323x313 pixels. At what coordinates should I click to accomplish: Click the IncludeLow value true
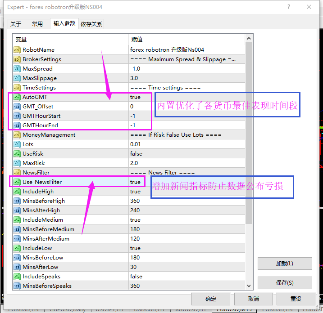[x=135, y=248]
